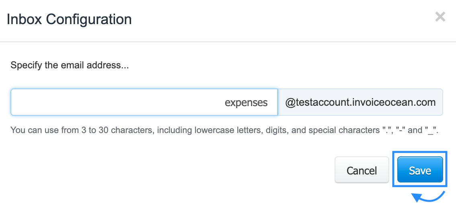
Task: Close the Inbox Configuration dialog with X
Action: pos(440,17)
